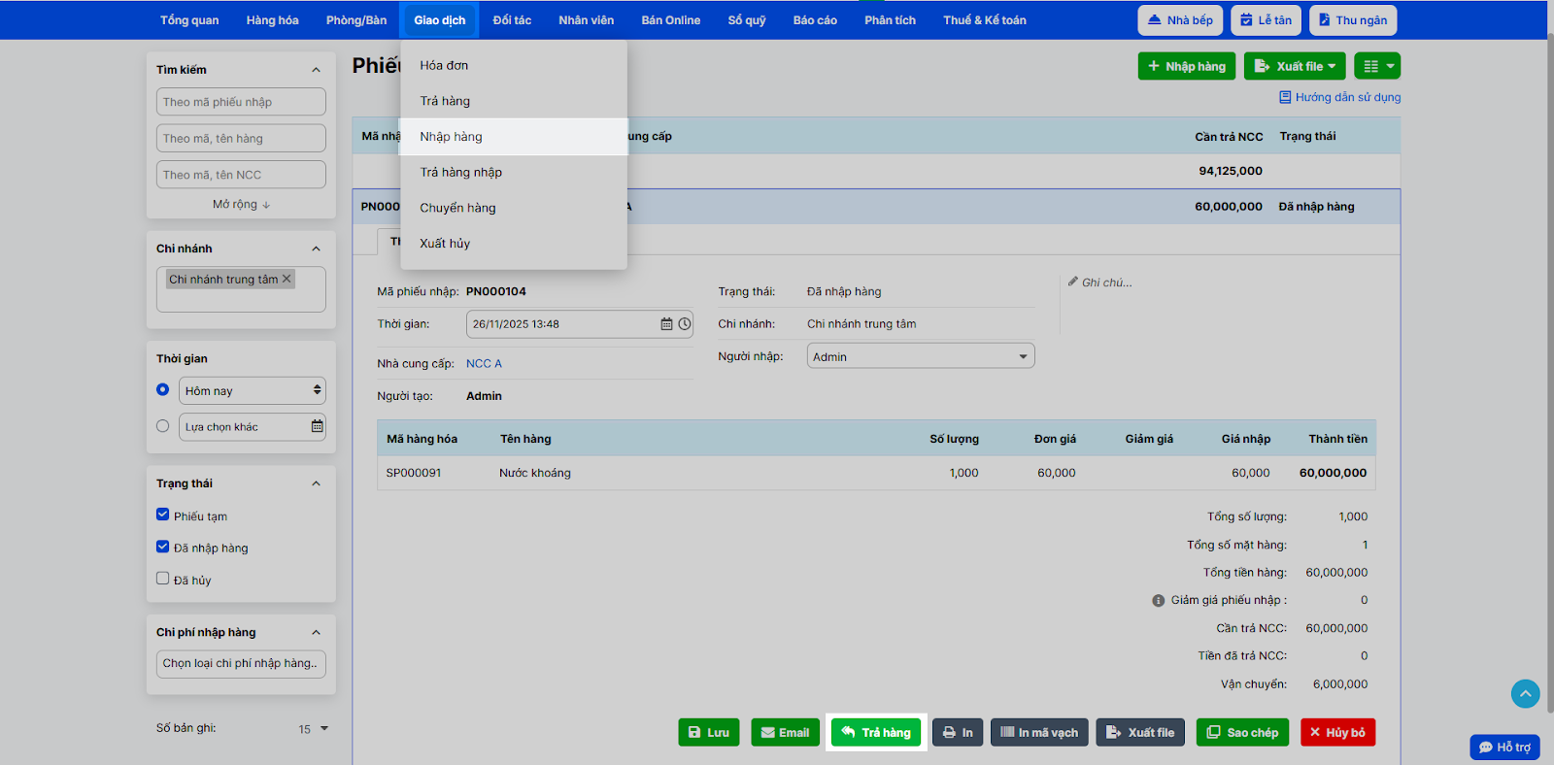Click the Trả hàng button at bottom
The height and width of the screenshot is (765, 1554).
coord(876,732)
